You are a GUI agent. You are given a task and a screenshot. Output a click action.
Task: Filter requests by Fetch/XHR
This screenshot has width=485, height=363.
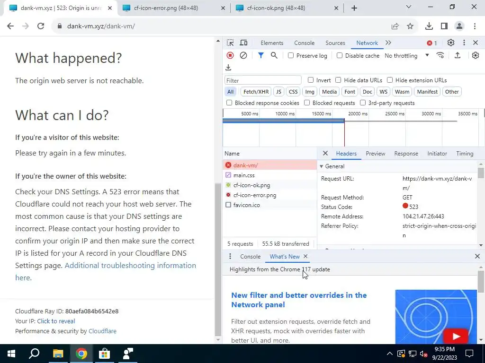(256, 92)
